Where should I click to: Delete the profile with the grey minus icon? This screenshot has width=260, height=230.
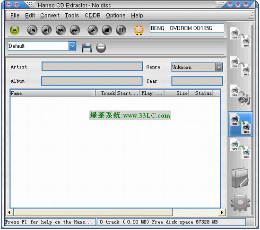coord(101,48)
